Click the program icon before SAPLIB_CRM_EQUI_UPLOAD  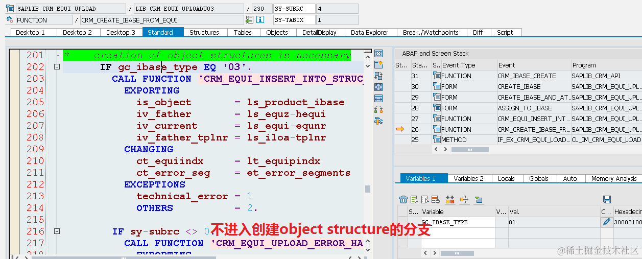pyautogui.click(x=10, y=9)
